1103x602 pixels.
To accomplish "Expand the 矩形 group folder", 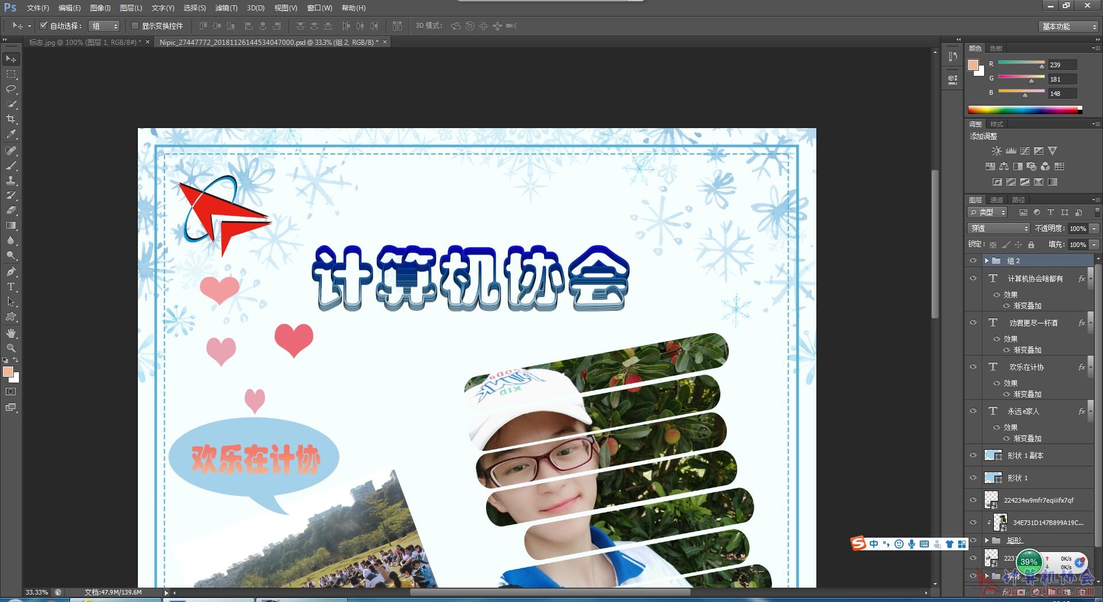I will (x=987, y=541).
